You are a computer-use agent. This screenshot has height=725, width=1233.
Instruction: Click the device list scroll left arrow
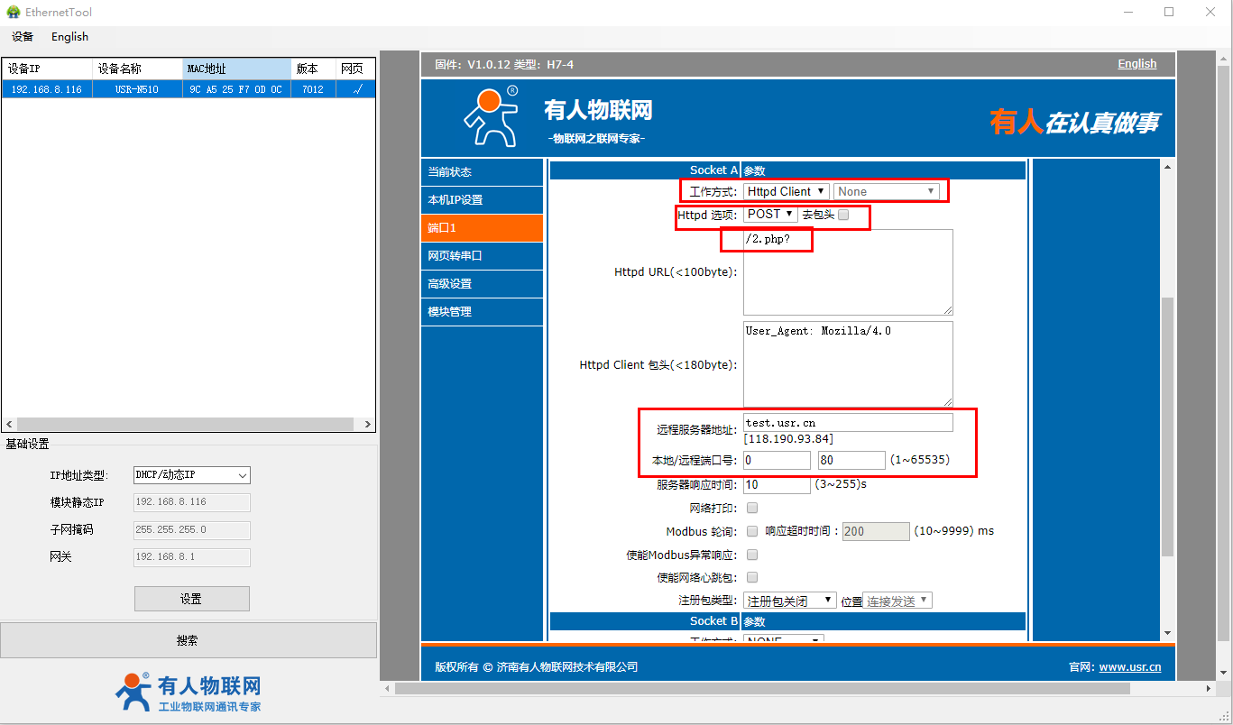[9, 425]
